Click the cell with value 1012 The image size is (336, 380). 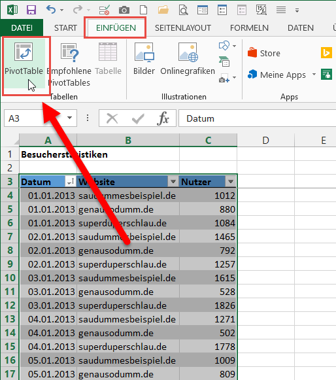point(208,196)
